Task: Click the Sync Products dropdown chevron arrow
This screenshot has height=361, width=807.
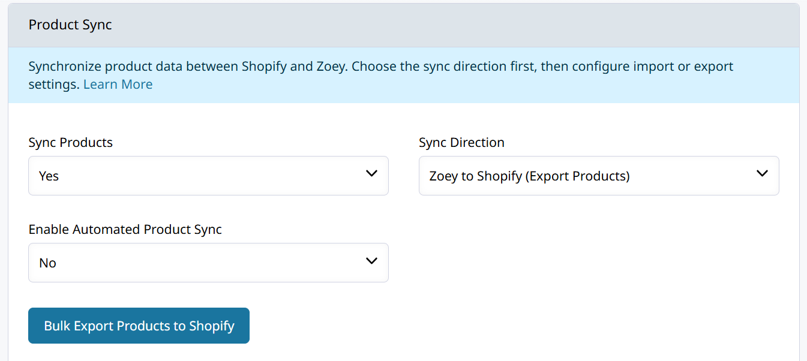Action: pos(371,174)
